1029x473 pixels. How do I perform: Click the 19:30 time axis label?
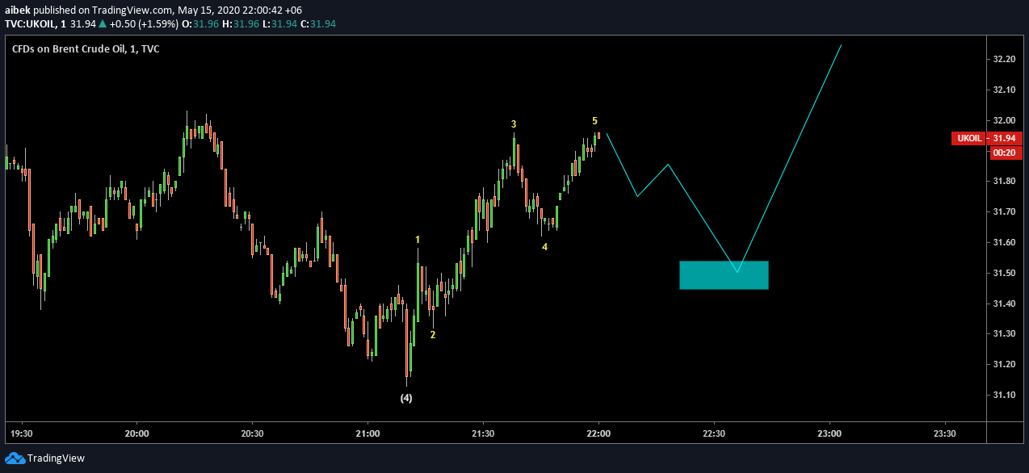click(x=22, y=433)
